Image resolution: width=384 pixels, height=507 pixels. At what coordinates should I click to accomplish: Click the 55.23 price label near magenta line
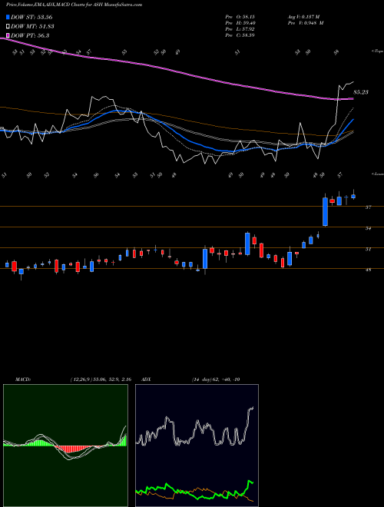(361, 92)
